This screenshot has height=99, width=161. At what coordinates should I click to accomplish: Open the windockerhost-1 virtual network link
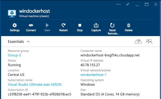93,75
